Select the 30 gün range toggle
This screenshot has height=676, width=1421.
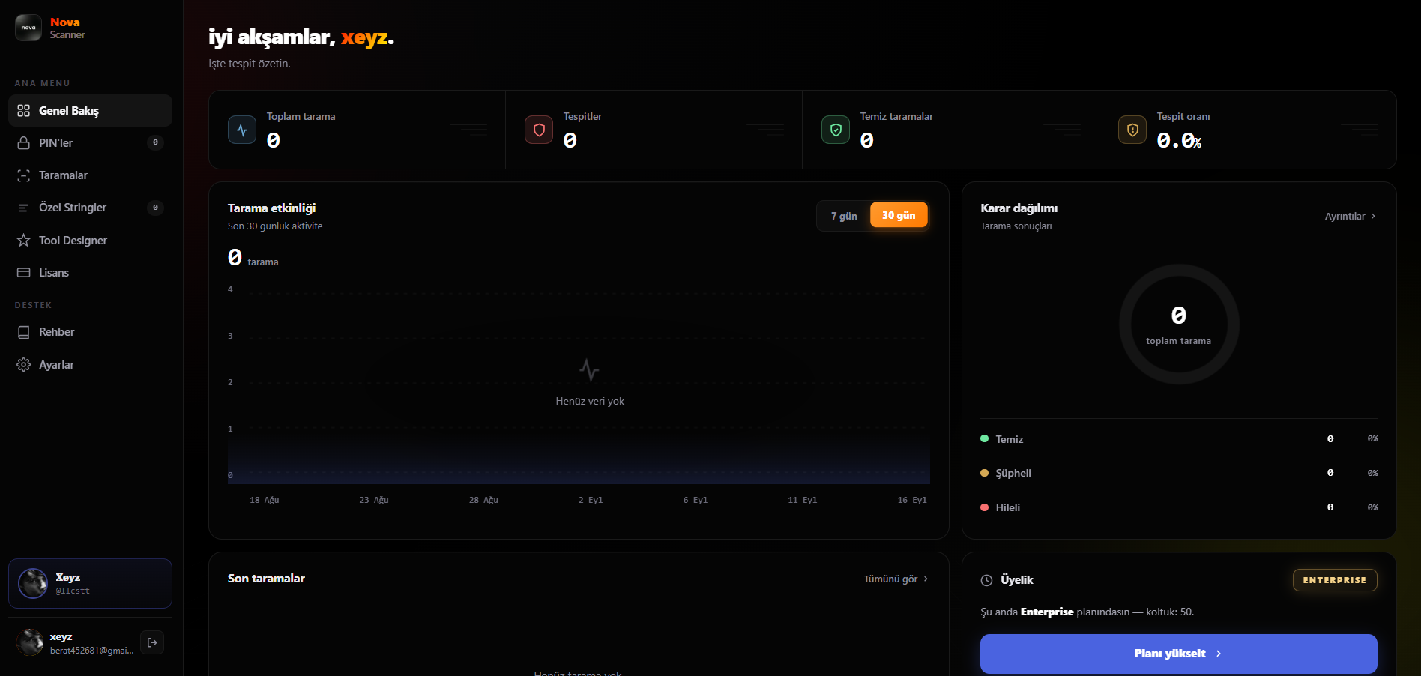(x=899, y=215)
